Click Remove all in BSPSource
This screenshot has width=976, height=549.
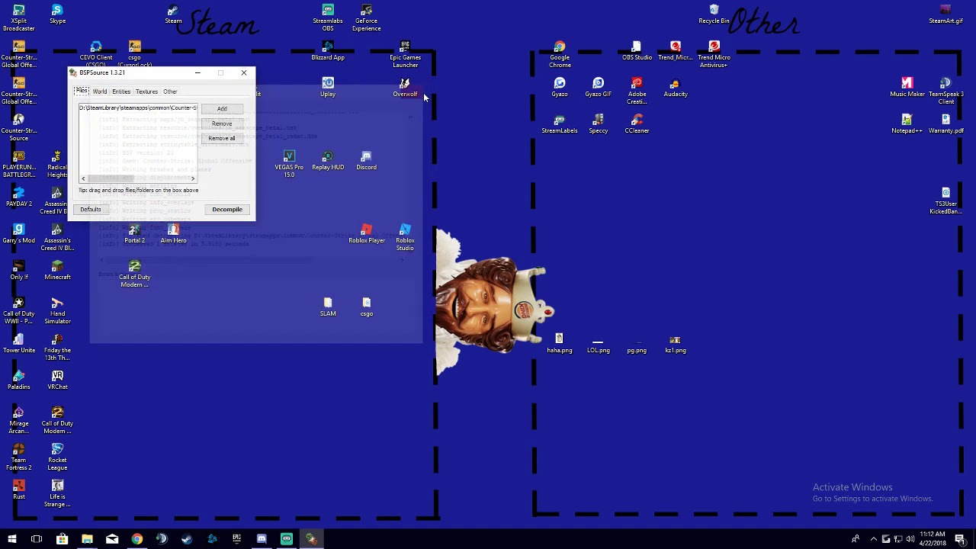pyautogui.click(x=222, y=138)
